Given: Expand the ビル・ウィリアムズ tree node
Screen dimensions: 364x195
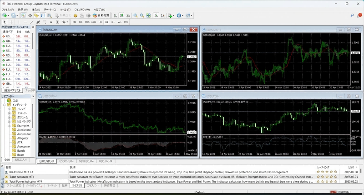Looking at the screenshot, I should (9, 122).
